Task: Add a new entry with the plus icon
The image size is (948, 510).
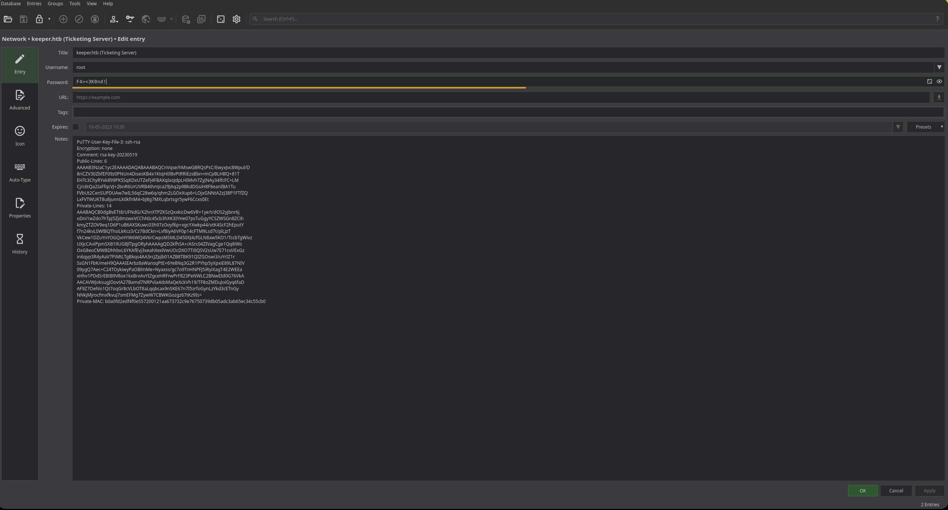Action: [x=63, y=19]
